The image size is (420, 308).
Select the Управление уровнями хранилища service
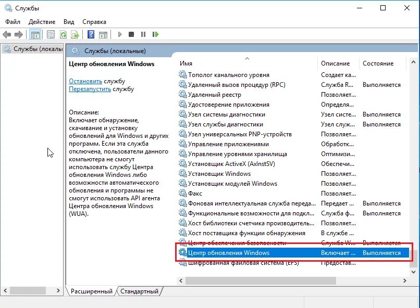[293, 154]
